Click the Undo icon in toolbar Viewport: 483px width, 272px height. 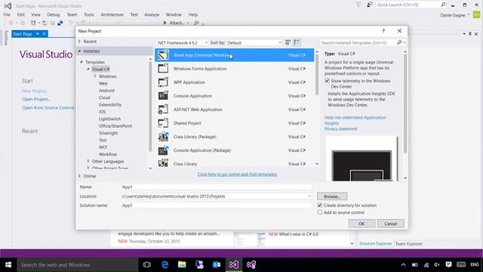[x=70, y=23]
